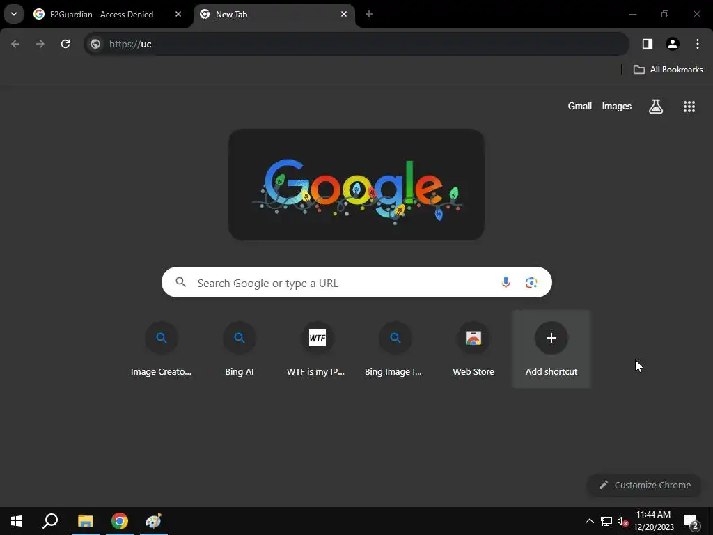Open Chrome three-dot menu
713x535 pixels.
[x=698, y=44]
